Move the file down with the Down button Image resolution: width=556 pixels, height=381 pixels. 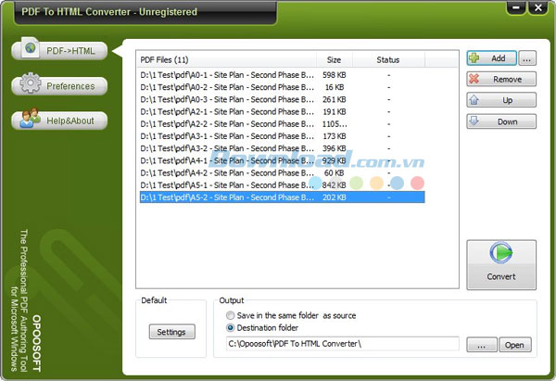click(x=501, y=121)
